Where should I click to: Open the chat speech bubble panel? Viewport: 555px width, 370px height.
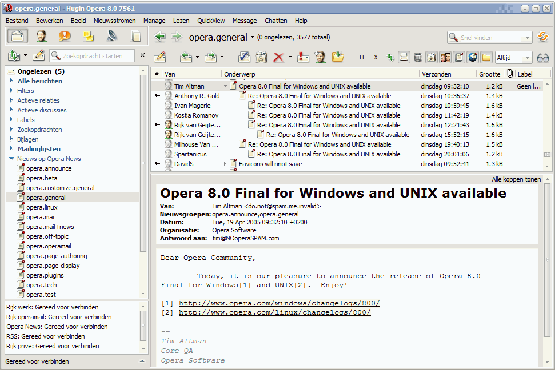pos(65,37)
